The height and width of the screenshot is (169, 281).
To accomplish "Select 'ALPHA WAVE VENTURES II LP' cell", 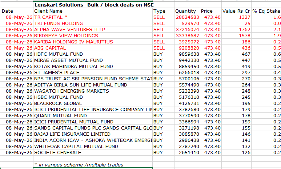I will [x=93, y=30].
